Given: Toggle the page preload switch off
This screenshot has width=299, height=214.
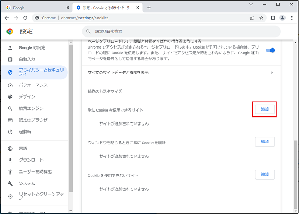Looking at the screenshot, I should [x=270, y=50].
